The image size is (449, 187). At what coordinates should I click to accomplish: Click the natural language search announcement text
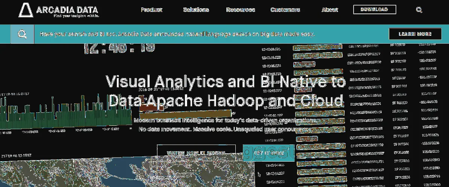pos(177,34)
